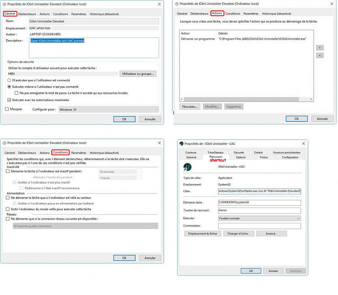Viewport: 338px width, 295px height.
Task: Toggle Redémarrer si l'état inactif recommence
Action: [x=22, y=188]
